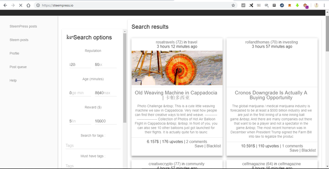Click the Chrome profile avatar

pos(317,6)
